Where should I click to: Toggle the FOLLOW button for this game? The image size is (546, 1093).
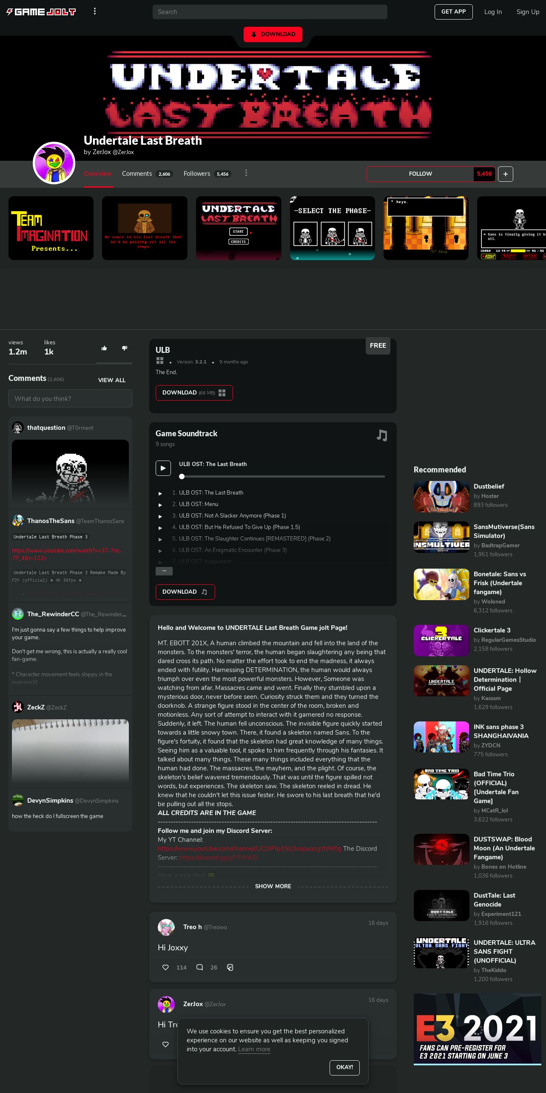(420, 174)
